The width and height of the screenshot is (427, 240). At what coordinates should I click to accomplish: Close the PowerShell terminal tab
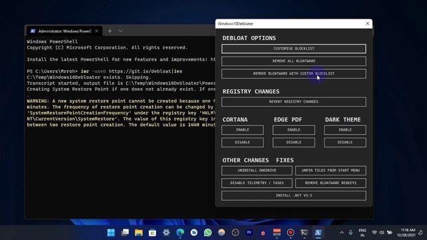tap(97, 31)
